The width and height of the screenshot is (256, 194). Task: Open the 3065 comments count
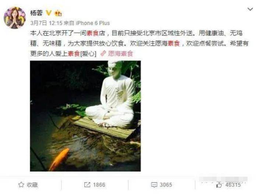pos(166,185)
